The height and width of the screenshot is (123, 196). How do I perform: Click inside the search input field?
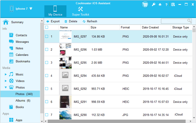point(174,21)
